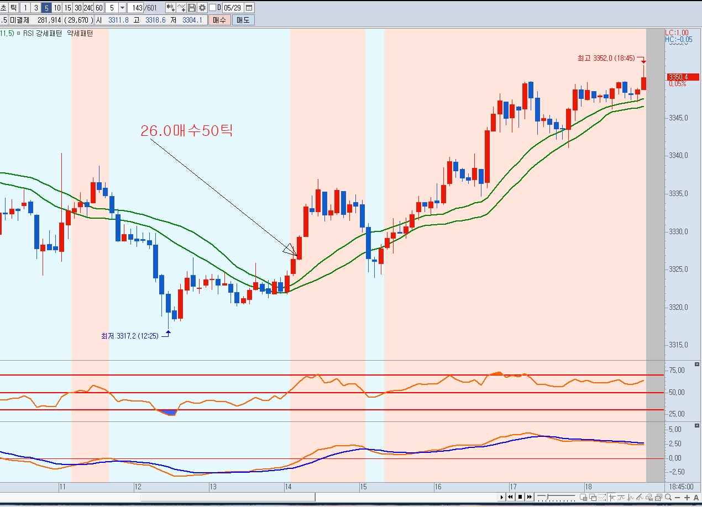Click the period value field showing 5
The width and height of the screenshot is (702, 507).
(112, 8)
